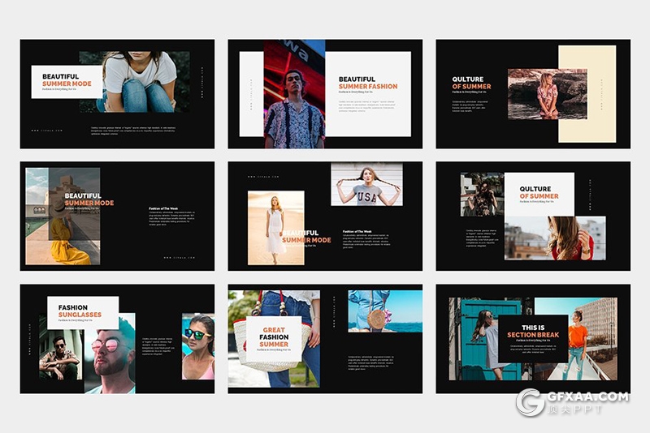
Task: Click the "Beautiful Summer Fashion" title box
Action: tap(369, 93)
